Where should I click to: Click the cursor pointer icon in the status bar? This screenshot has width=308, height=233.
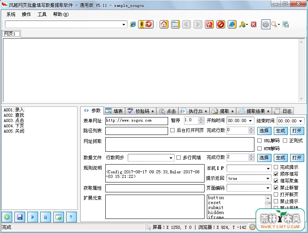click(x=149, y=227)
